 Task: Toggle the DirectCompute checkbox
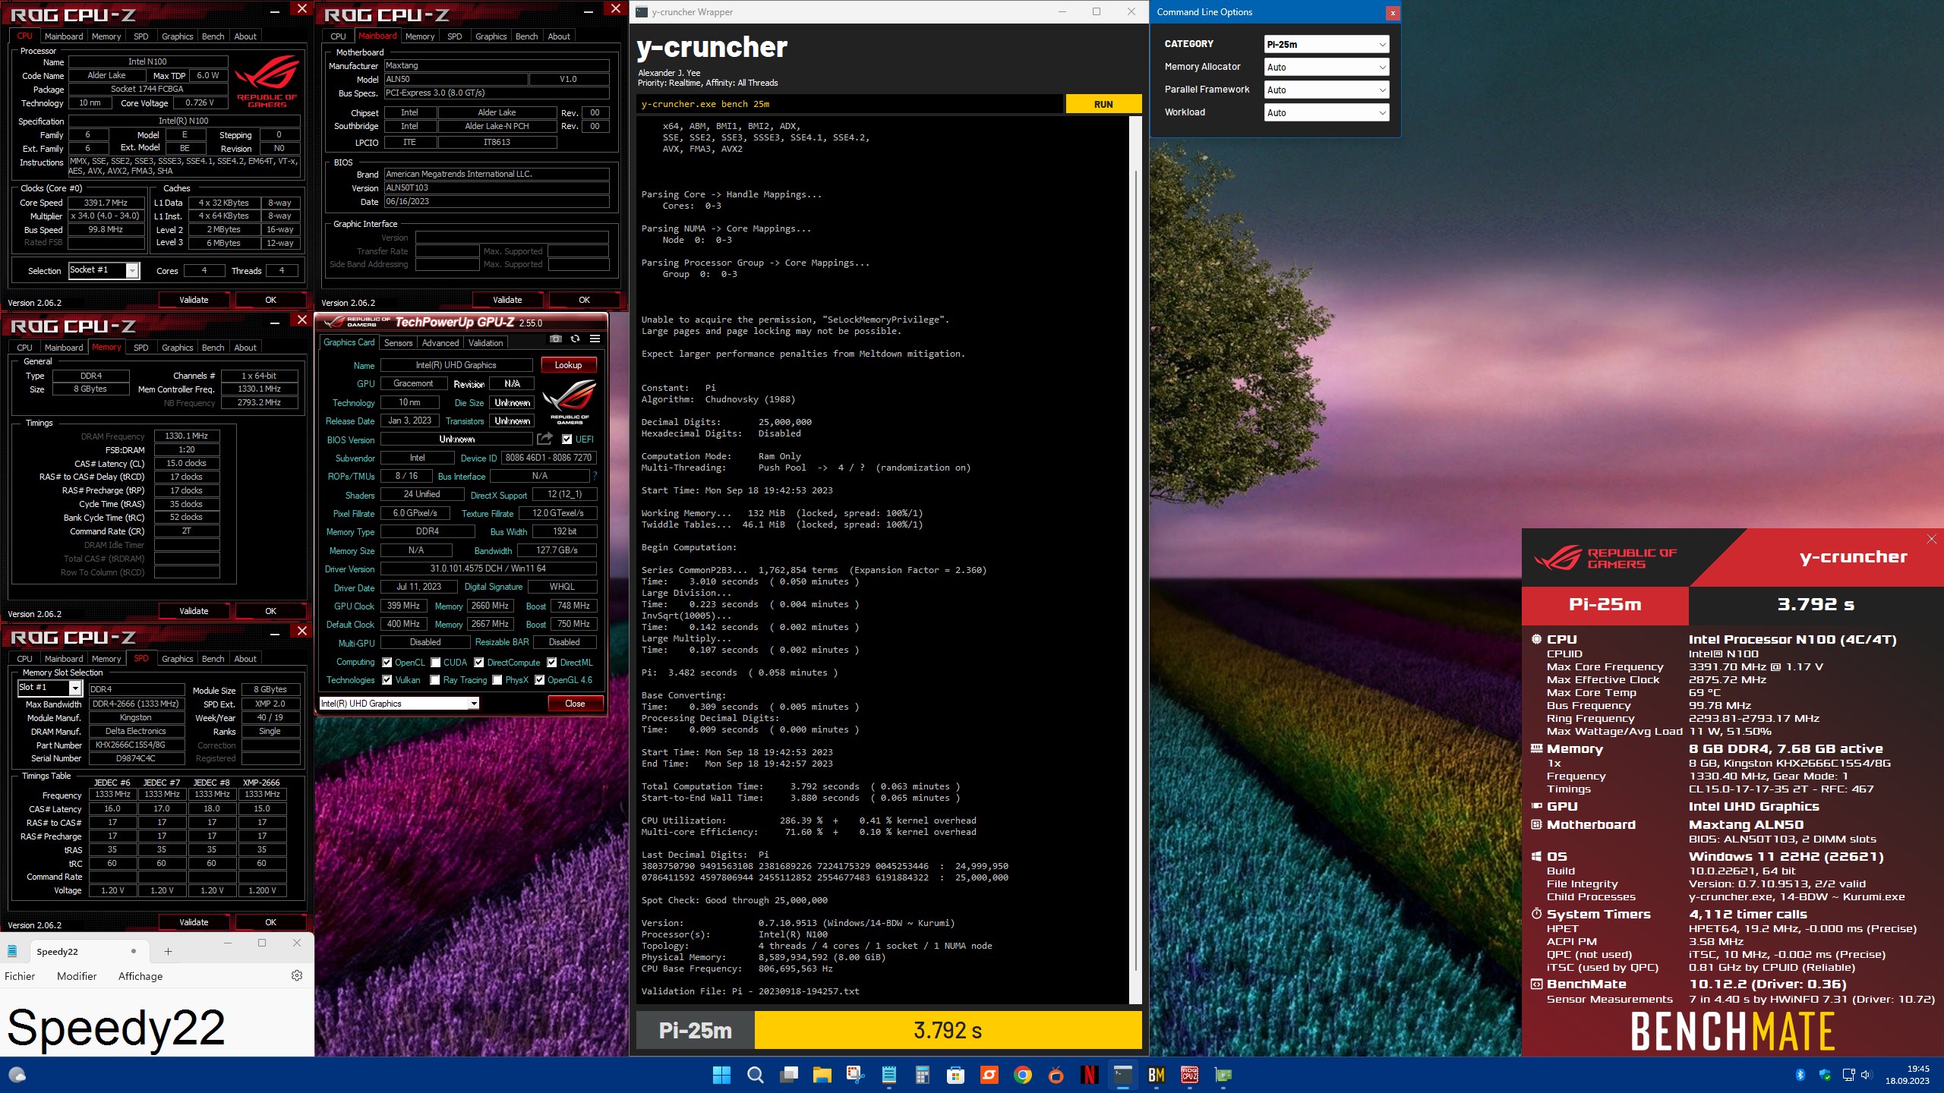click(x=479, y=663)
